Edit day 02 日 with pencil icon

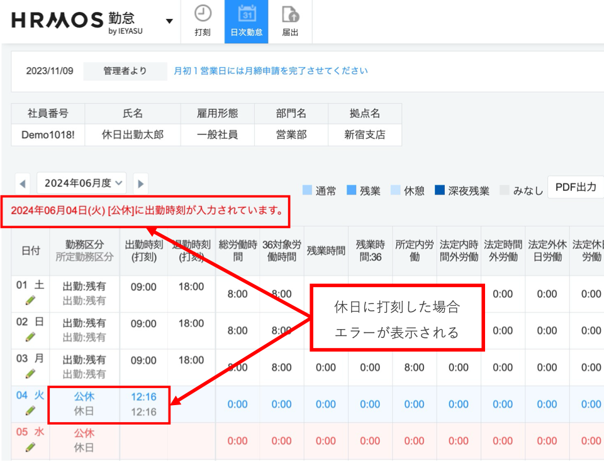coord(30,337)
